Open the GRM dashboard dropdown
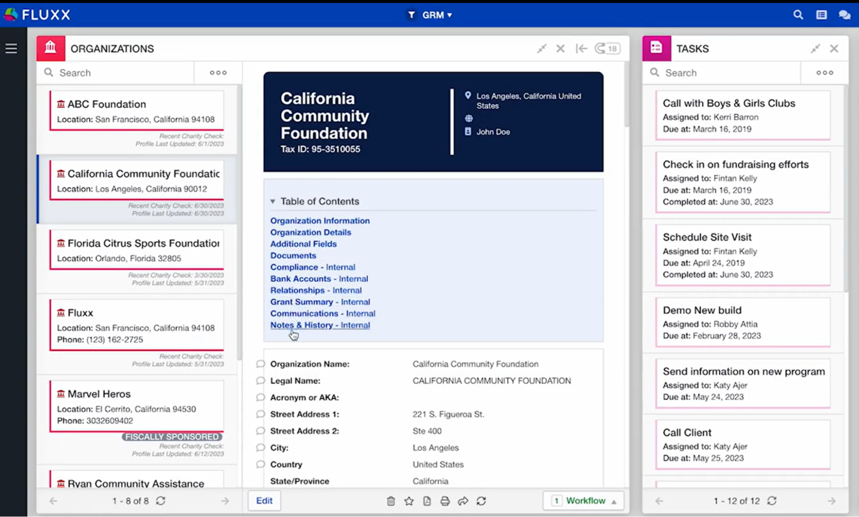The height and width of the screenshot is (517, 859). (437, 15)
